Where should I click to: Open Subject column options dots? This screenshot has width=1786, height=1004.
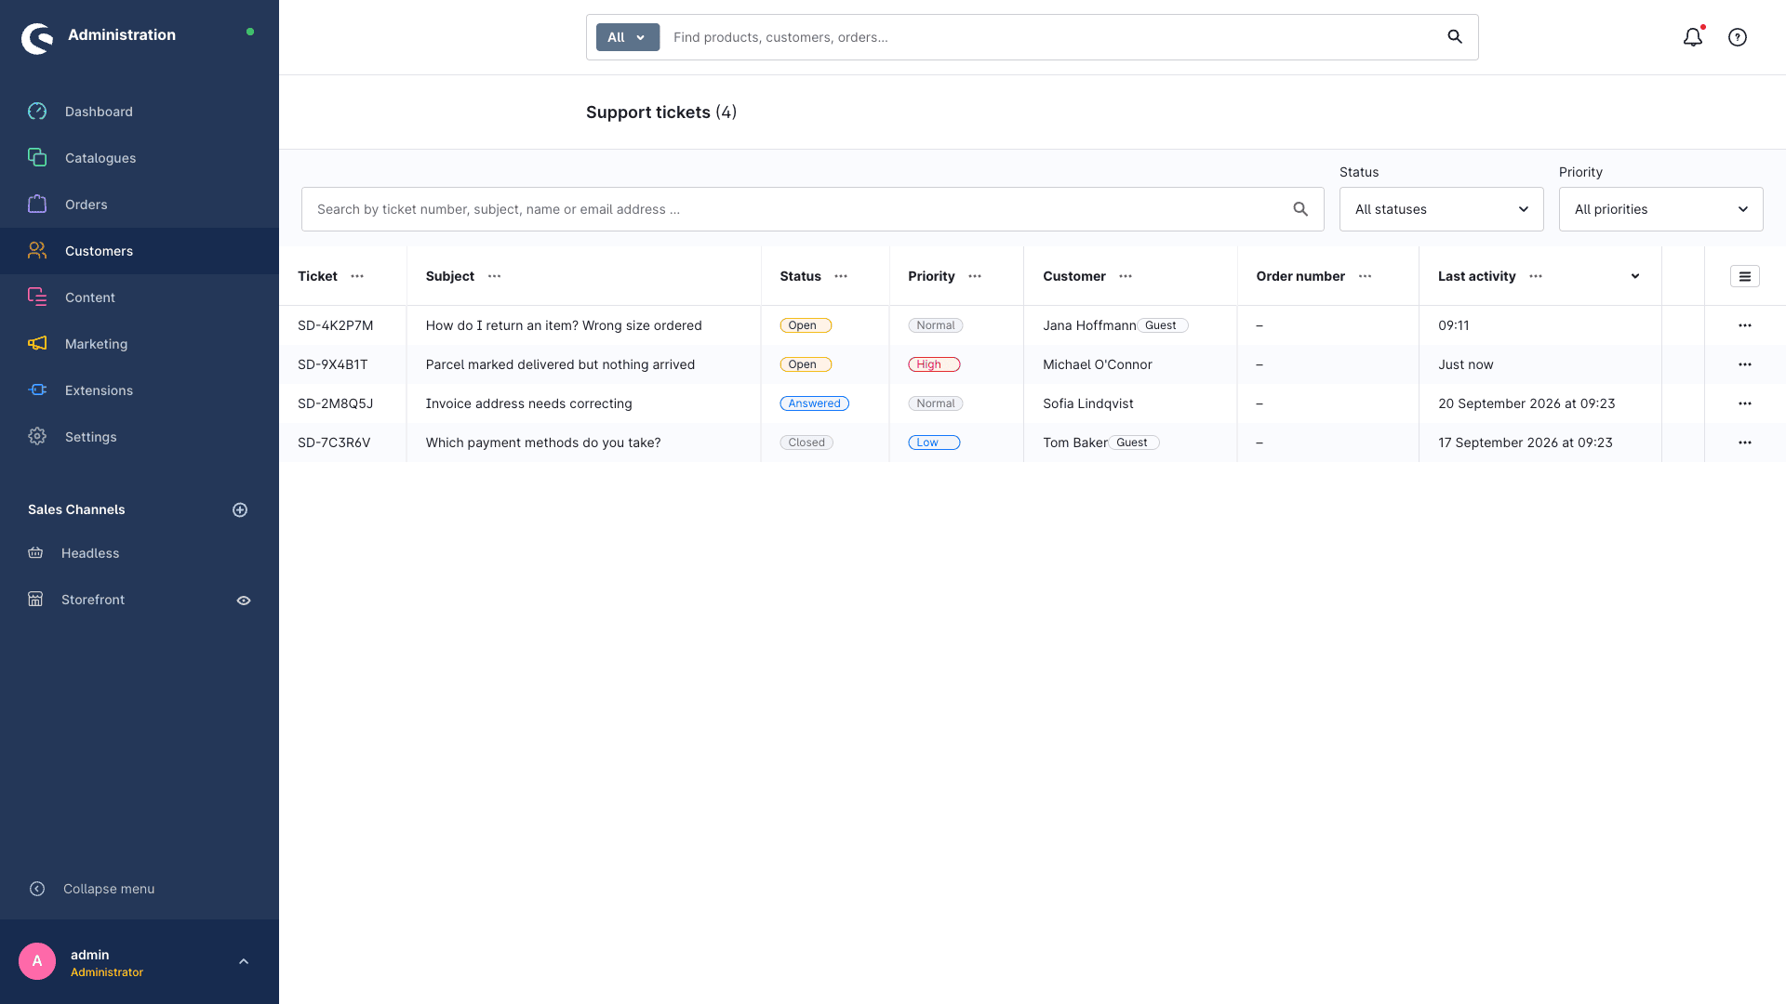click(x=495, y=276)
